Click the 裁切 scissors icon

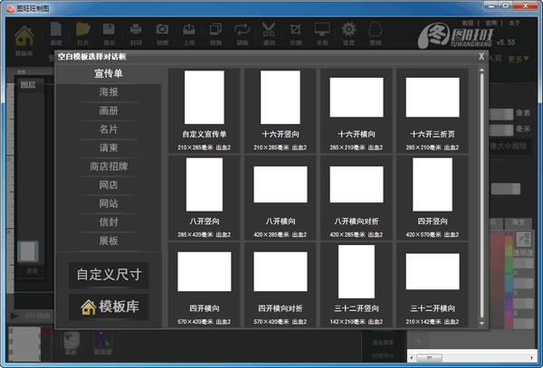pos(269,33)
